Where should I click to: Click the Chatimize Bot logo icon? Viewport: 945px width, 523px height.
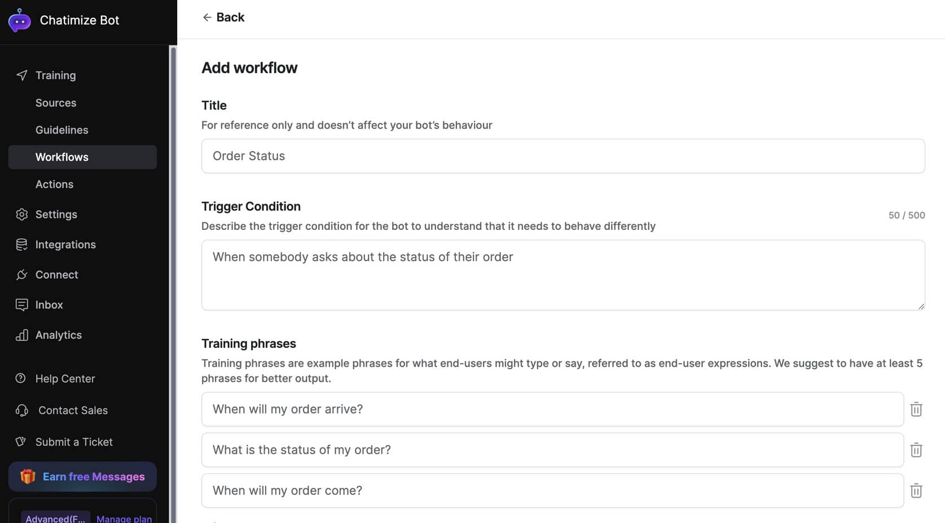pos(20,21)
